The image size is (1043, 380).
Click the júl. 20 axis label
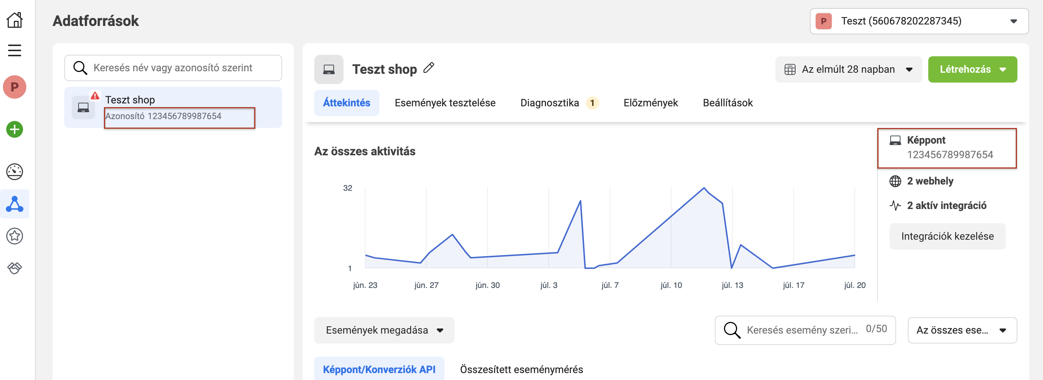click(854, 285)
